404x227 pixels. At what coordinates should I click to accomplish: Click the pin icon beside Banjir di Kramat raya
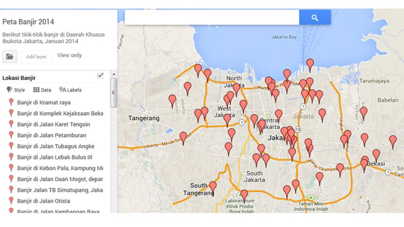11,102
